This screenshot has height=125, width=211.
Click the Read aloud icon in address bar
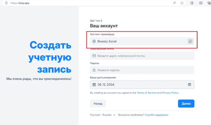[175, 3]
